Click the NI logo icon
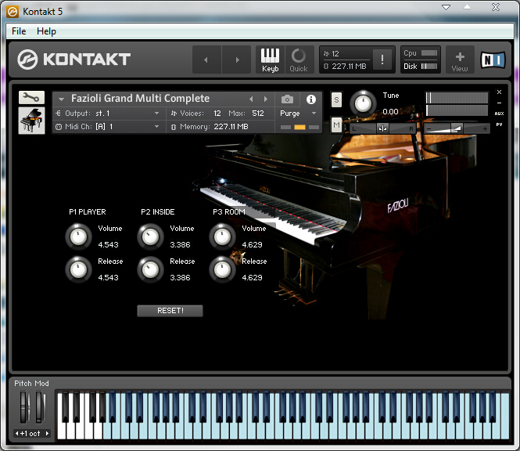This screenshot has width=520, height=451. click(493, 60)
